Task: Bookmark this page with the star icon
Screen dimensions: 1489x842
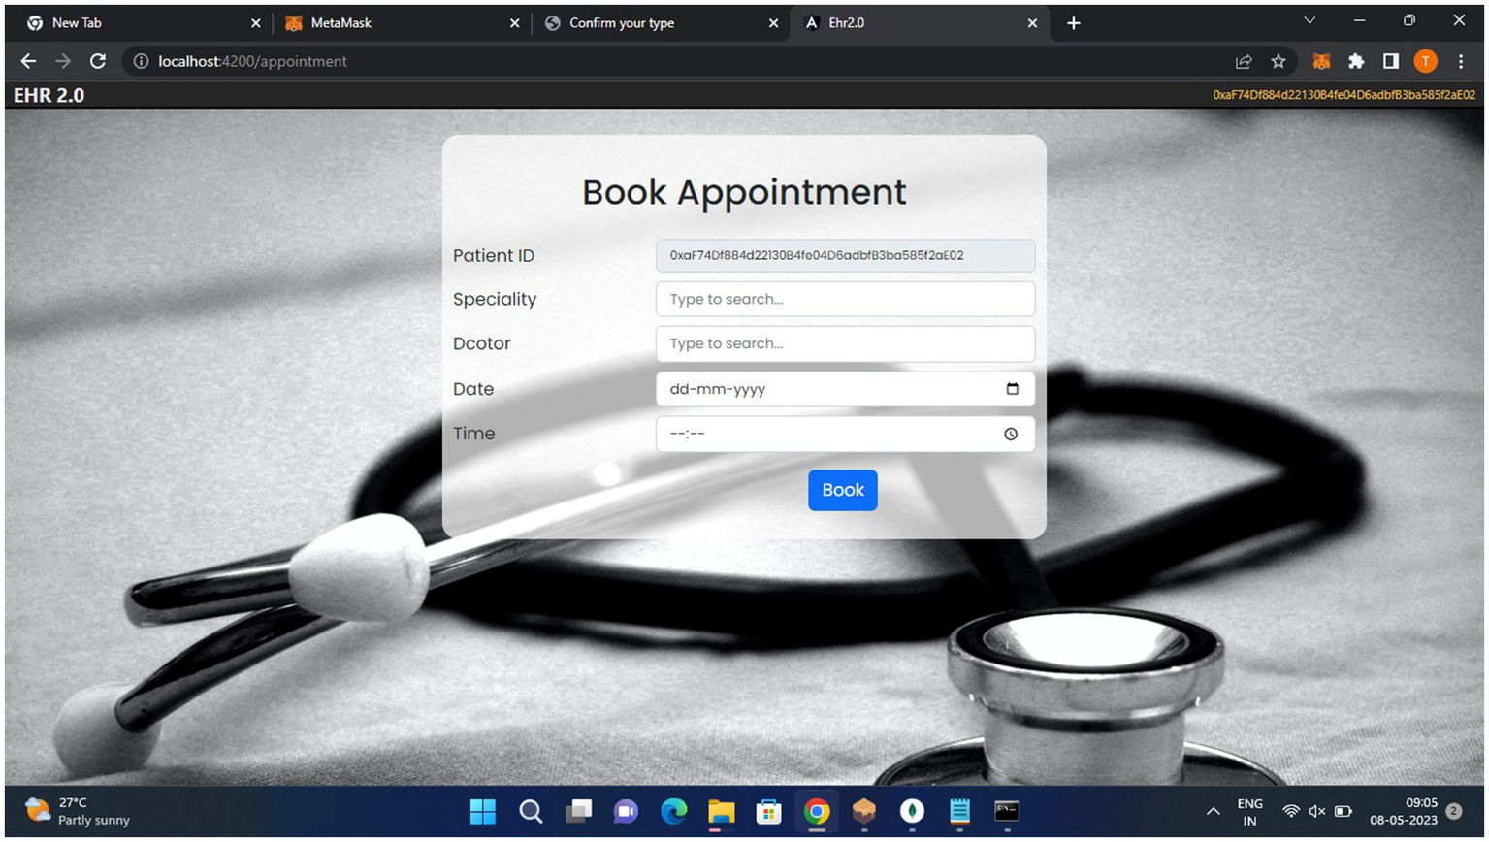Action: (1279, 61)
